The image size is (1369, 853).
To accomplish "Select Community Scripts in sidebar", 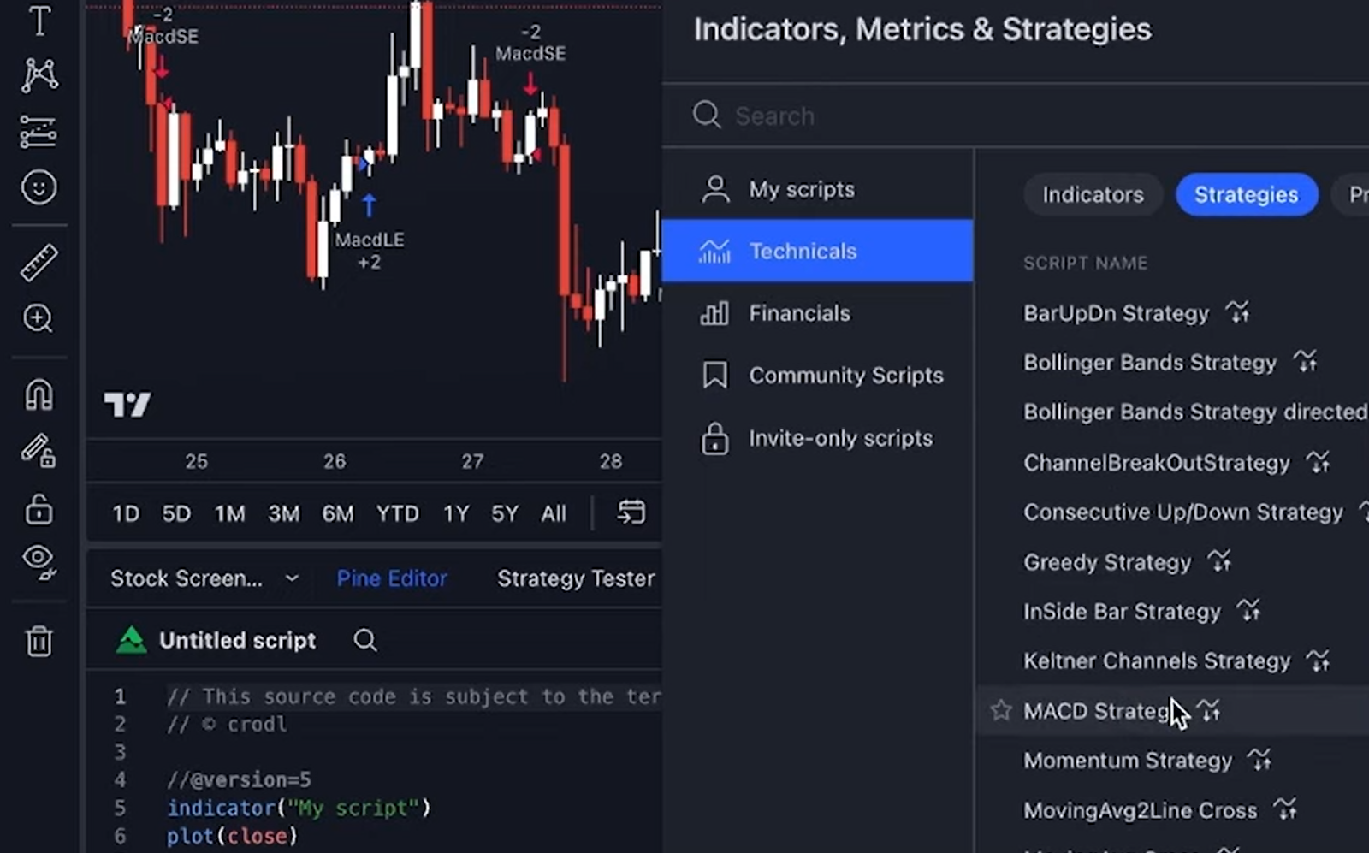I will [846, 375].
